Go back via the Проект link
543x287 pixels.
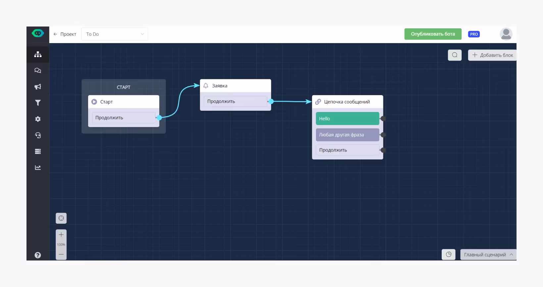click(65, 34)
